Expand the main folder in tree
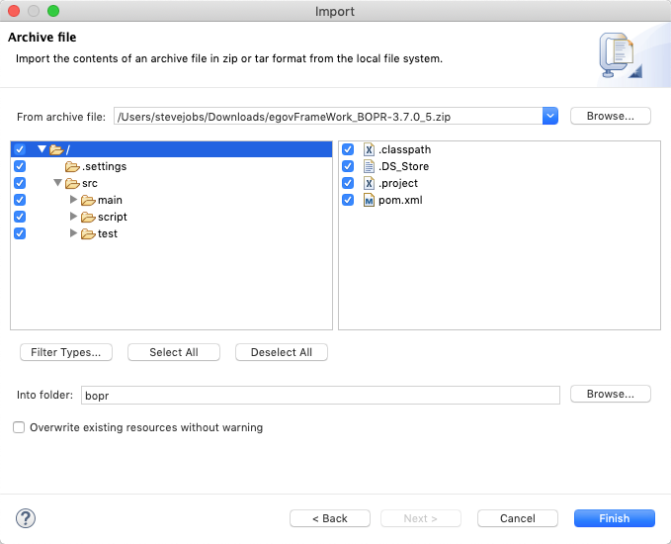The image size is (671, 544). pos(73,200)
